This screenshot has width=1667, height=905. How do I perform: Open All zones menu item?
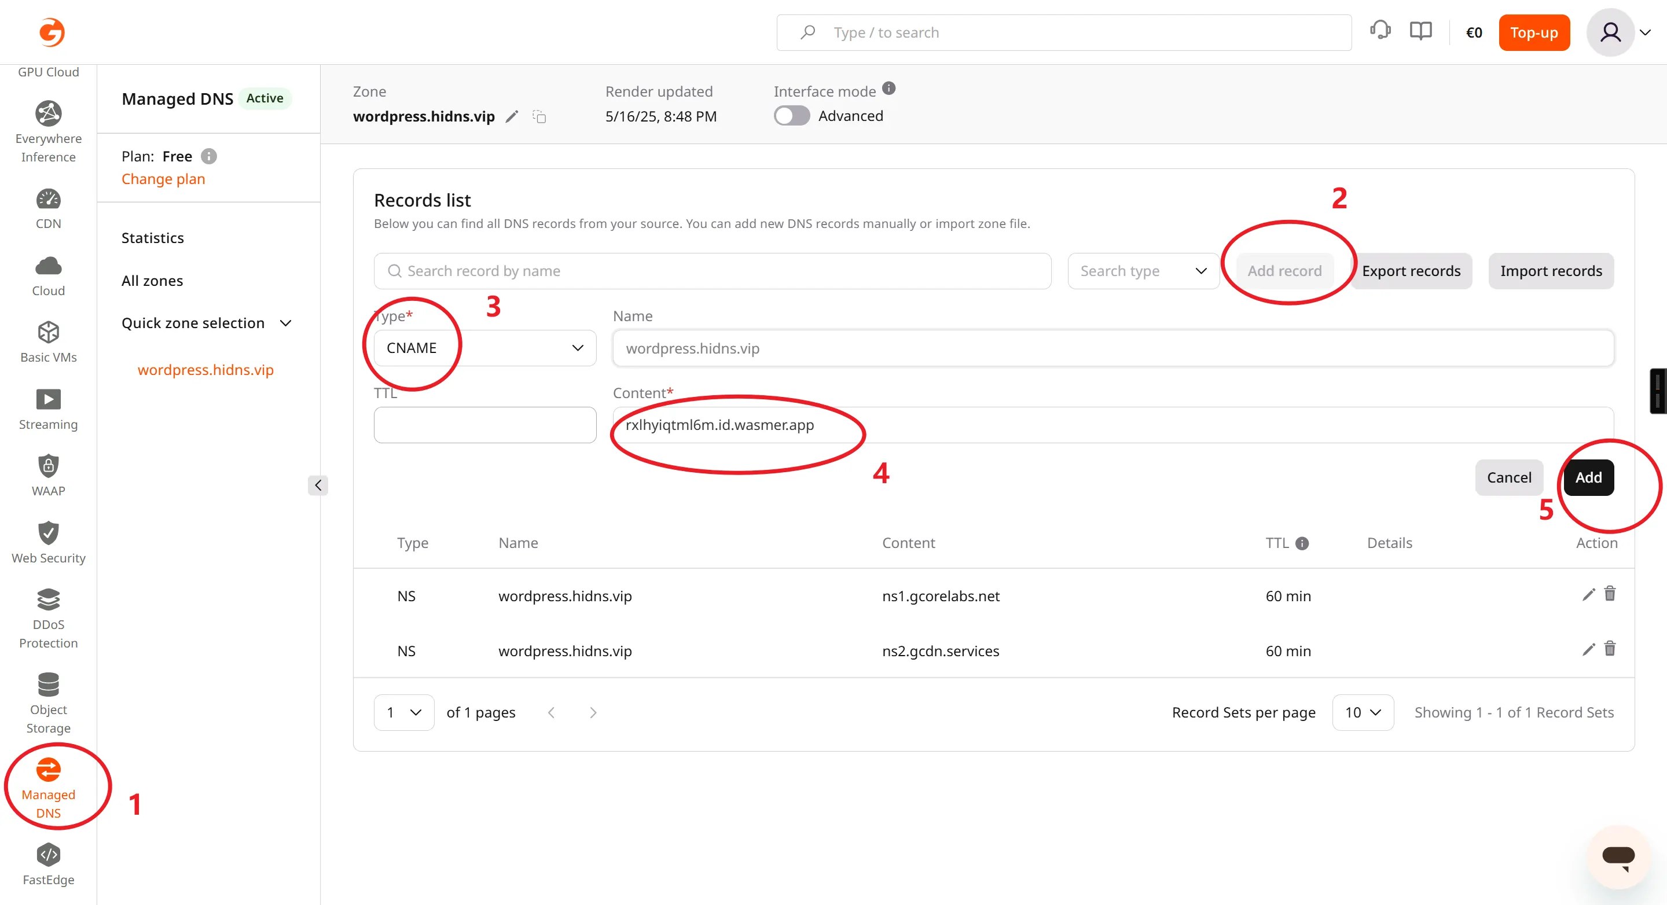(x=152, y=281)
